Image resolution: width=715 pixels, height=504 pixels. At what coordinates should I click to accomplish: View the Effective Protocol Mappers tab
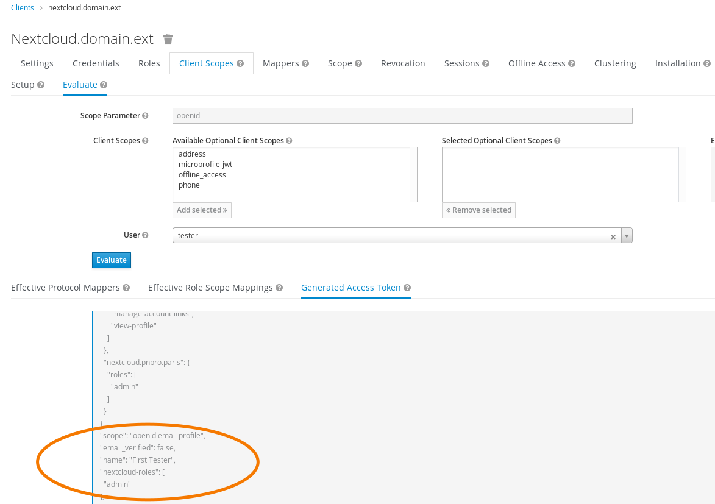coord(65,288)
